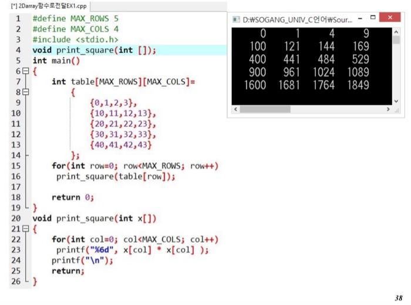
Task: Click the console title "D:₩SOGANG_UNIV_C언어₩Sour..."
Action: [297, 19]
